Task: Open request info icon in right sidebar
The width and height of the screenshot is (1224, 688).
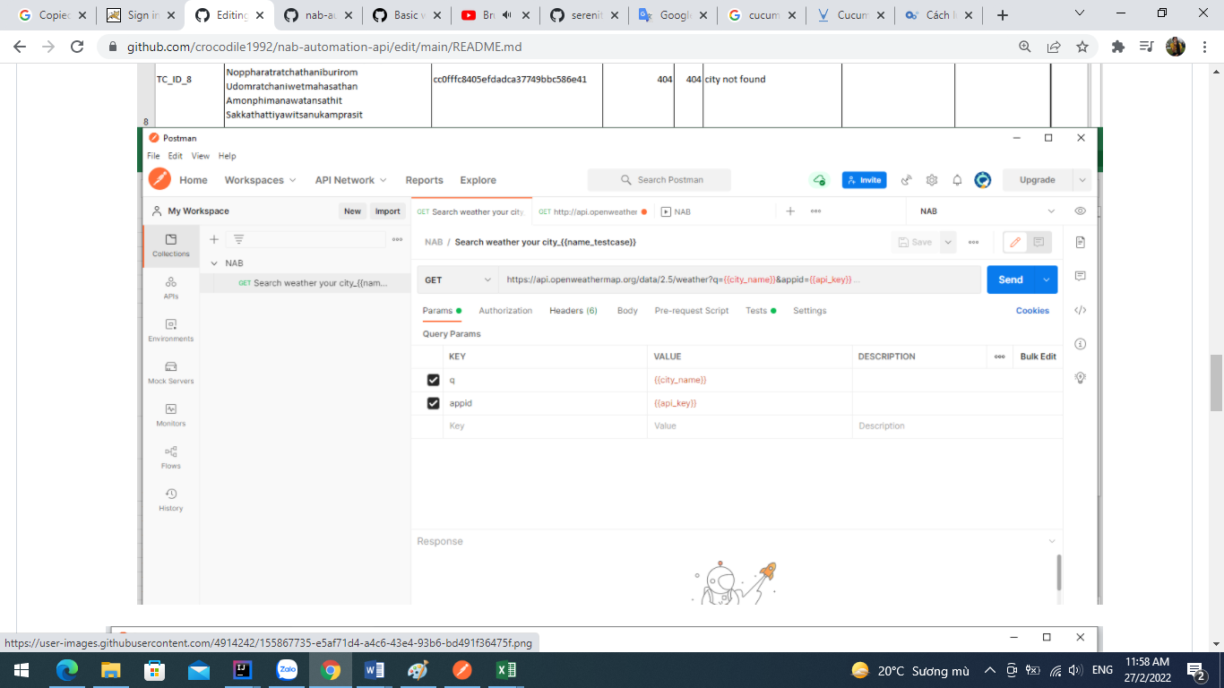Action: tap(1081, 344)
